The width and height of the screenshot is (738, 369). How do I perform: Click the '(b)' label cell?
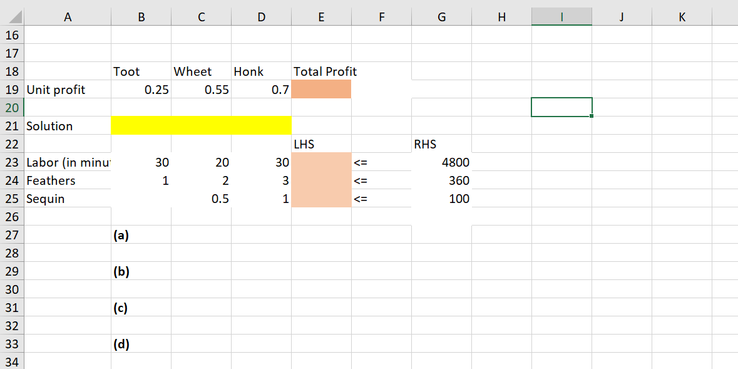point(141,271)
